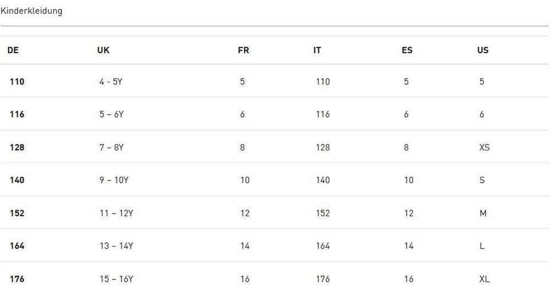Select the US size L cell
The image size is (550, 286).
[x=482, y=246]
